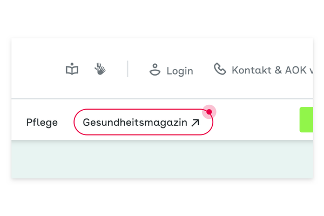Click the pale teal banner below navigation
The width and height of the screenshot is (324, 216).
(x=162, y=159)
